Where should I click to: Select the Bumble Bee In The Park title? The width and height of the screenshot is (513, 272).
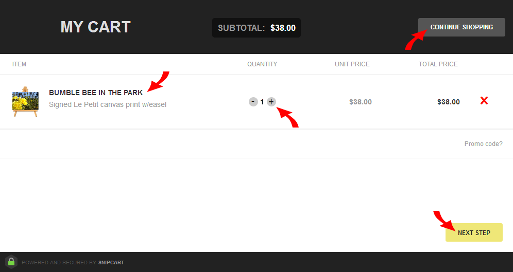[x=96, y=93]
